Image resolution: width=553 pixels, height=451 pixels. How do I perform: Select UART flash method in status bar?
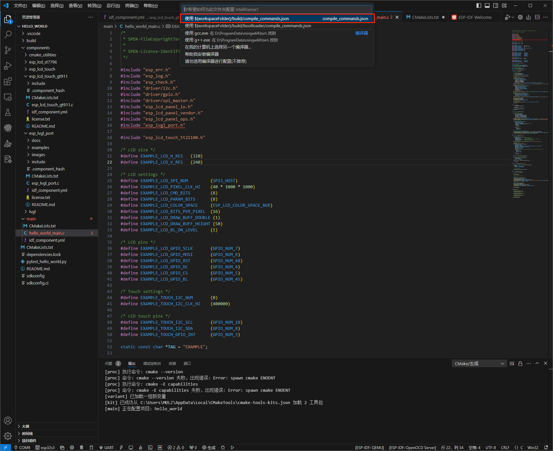pos(107,447)
